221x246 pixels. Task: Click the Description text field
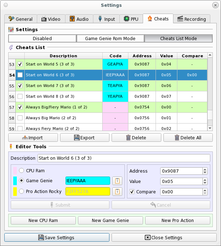click(x=124, y=158)
